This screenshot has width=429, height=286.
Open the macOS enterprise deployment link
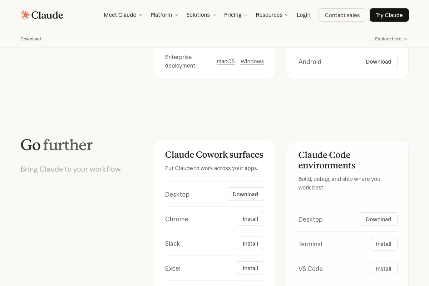click(x=226, y=61)
